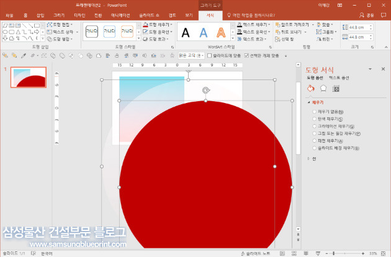391x257 pixels.
Task: Click the zoom slider handle in status bar
Action: pos(334,253)
